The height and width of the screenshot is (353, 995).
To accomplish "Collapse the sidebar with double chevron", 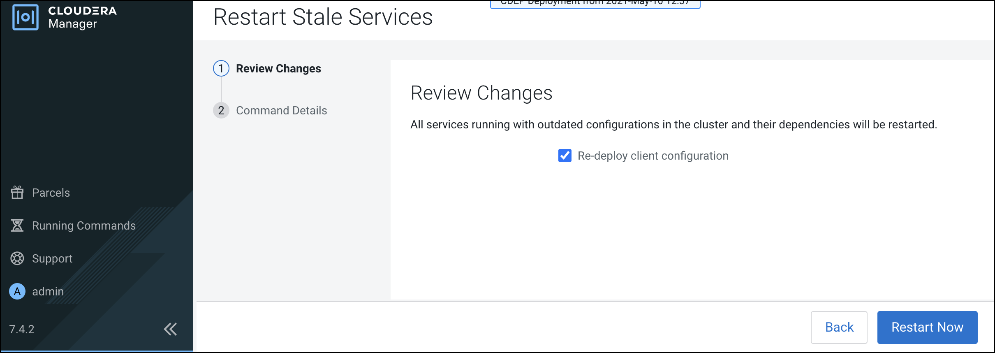I will pyautogui.click(x=170, y=329).
